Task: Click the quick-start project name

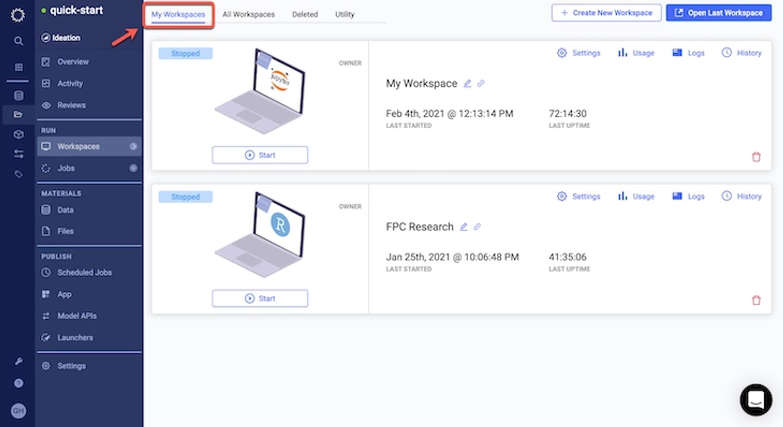Action: (x=76, y=10)
